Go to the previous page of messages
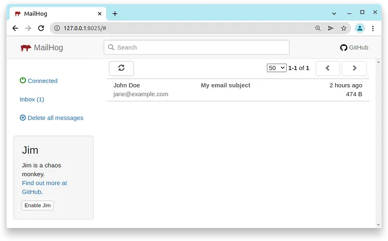 [328, 68]
